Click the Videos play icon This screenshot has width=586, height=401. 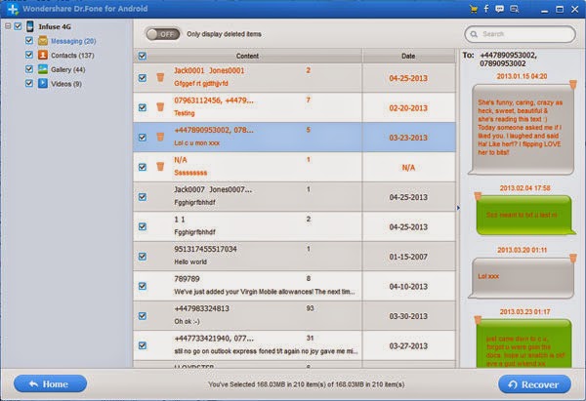[43, 83]
